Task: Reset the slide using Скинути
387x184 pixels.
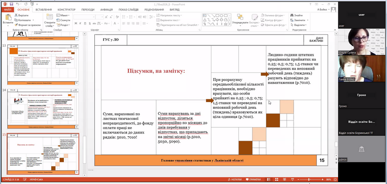Action: tap(63, 20)
